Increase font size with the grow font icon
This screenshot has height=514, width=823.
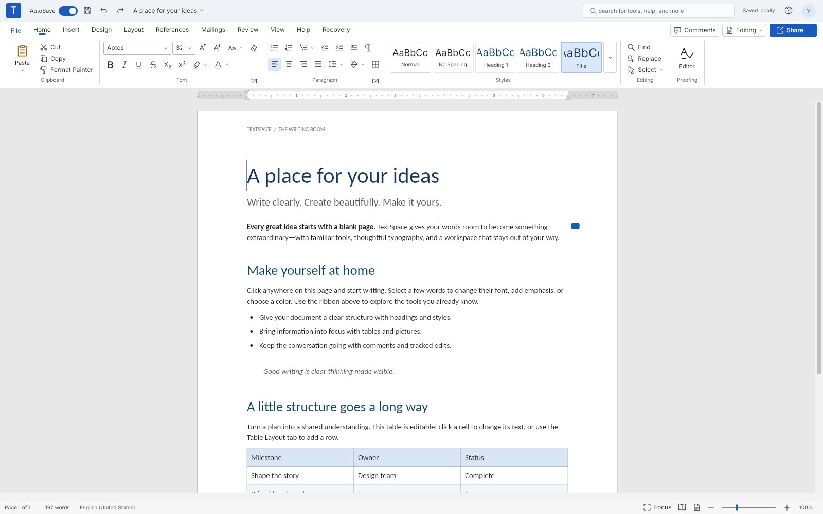click(203, 48)
